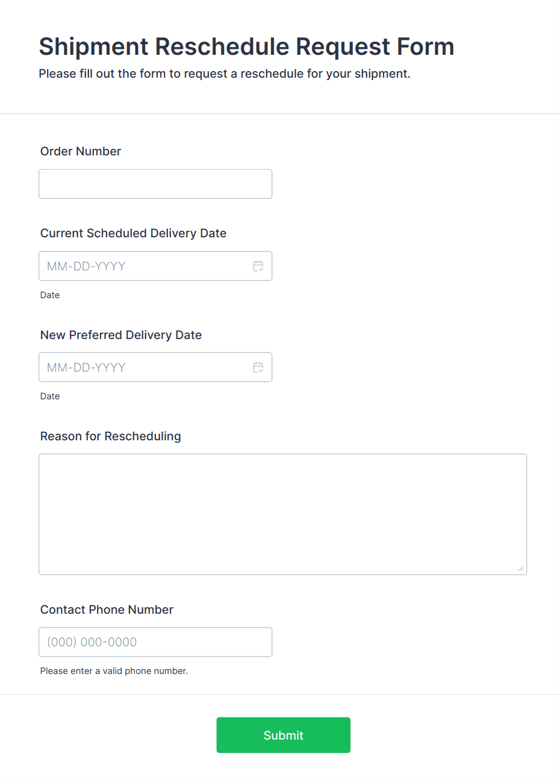This screenshot has height=783, width=560.
Task: Click the New Preferred Delivery Date label
Action: tap(121, 335)
